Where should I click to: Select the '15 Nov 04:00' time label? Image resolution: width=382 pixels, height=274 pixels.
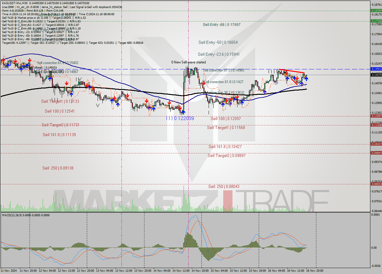219,271
